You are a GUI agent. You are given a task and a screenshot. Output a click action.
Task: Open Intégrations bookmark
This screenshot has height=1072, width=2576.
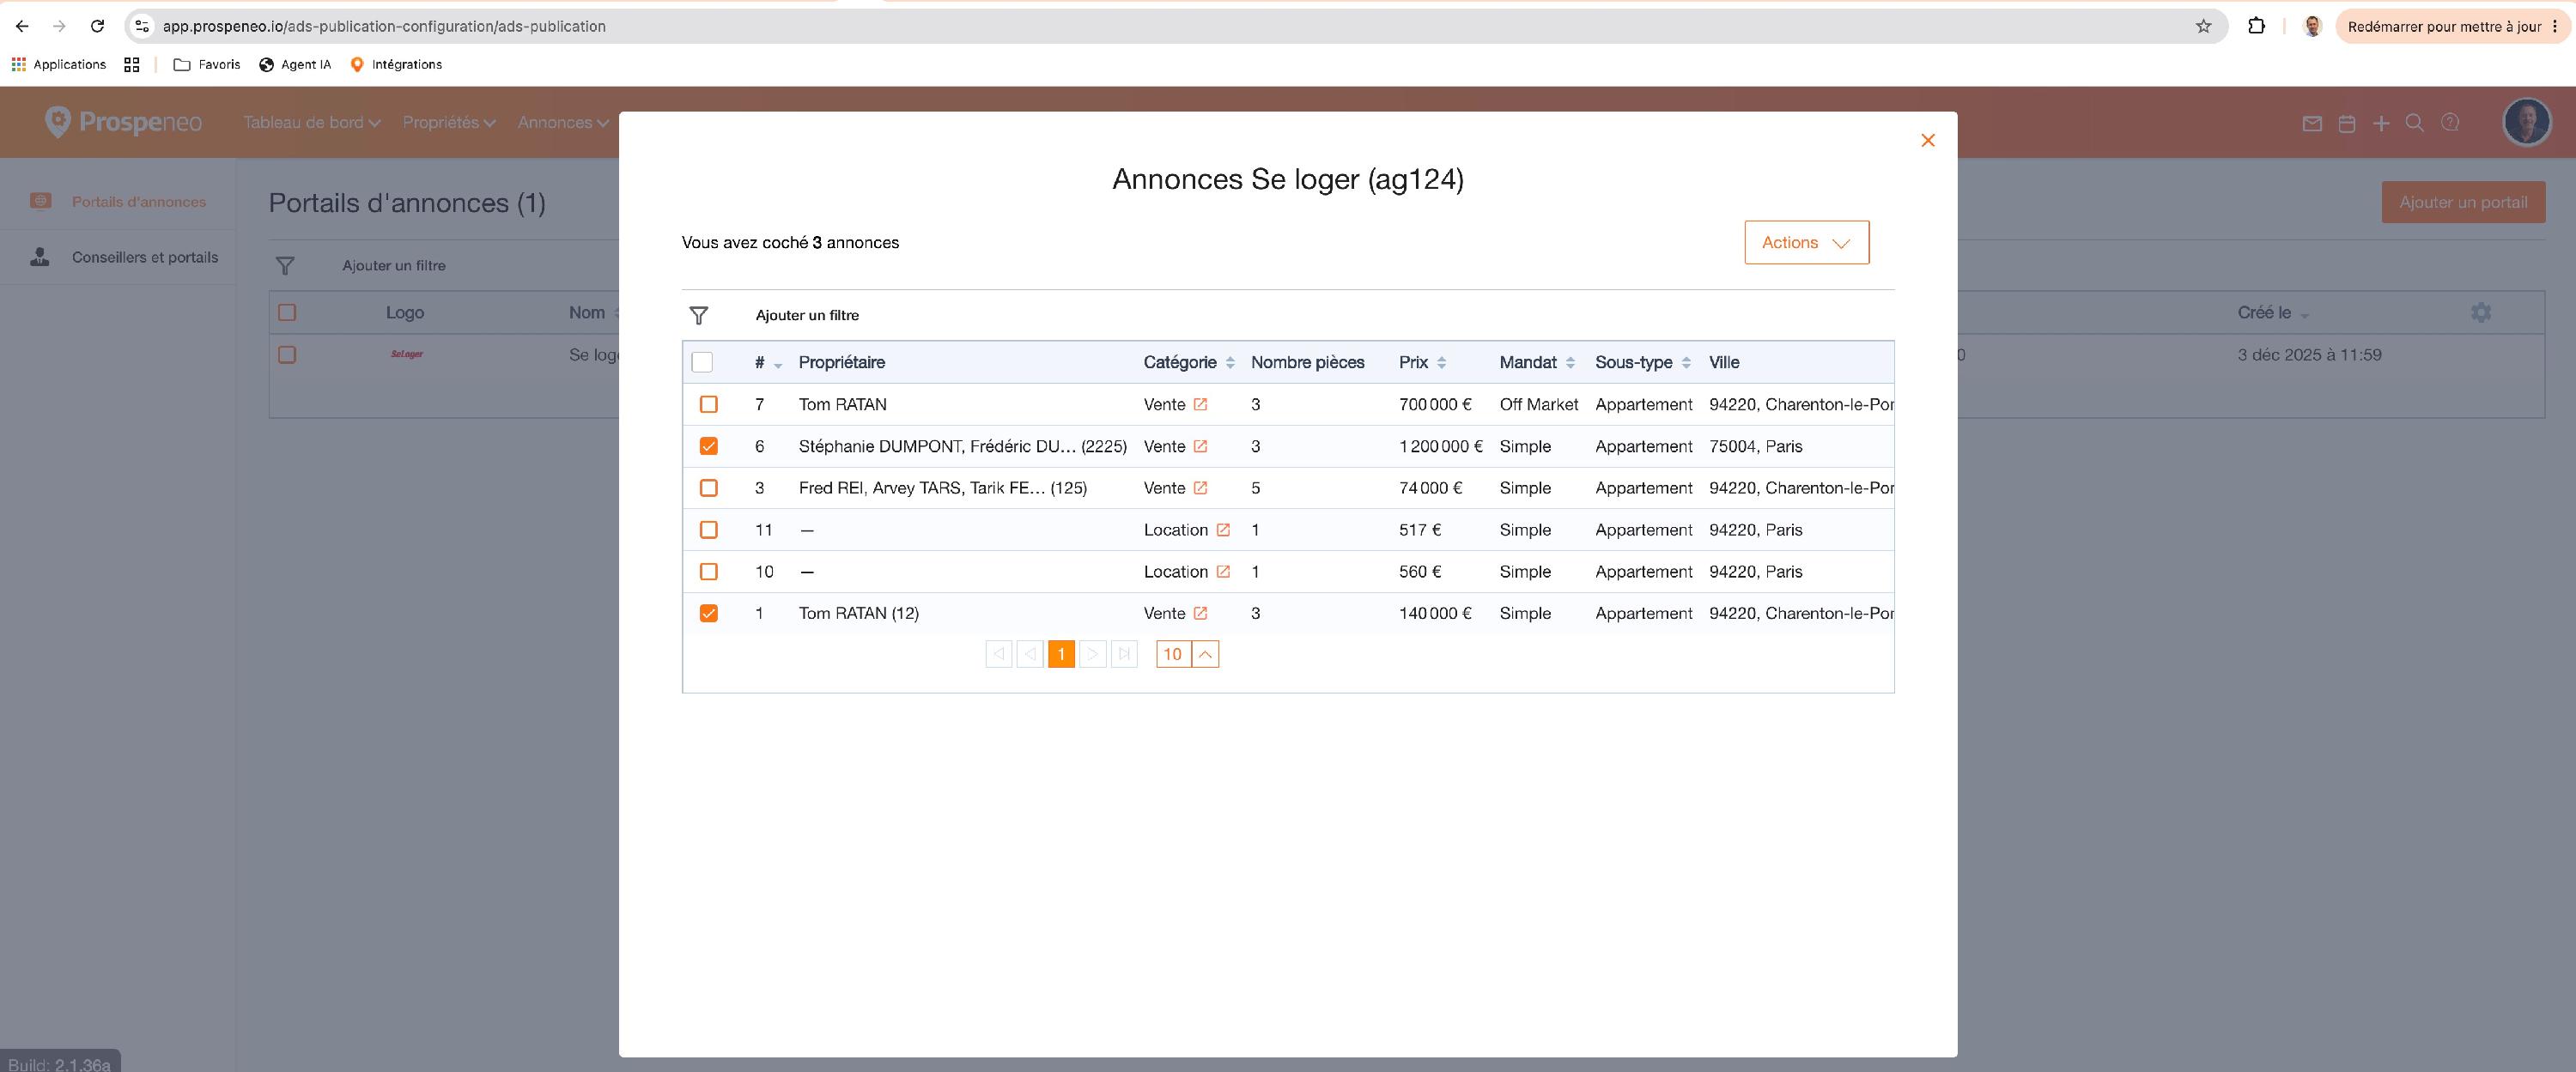click(x=396, y=64)
